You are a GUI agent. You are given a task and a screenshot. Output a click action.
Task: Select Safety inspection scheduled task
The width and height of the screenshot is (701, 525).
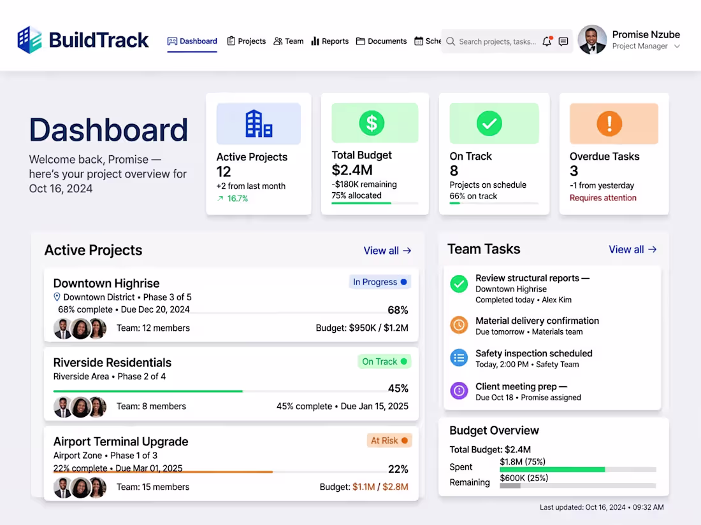click(x=534, y=354)
